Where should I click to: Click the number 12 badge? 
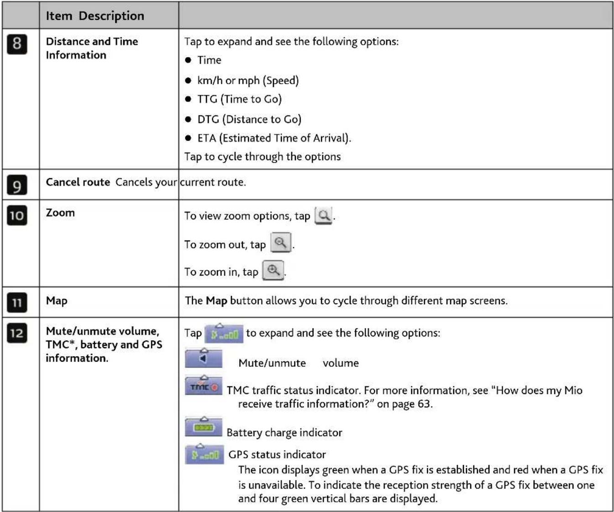coord(17,333)
